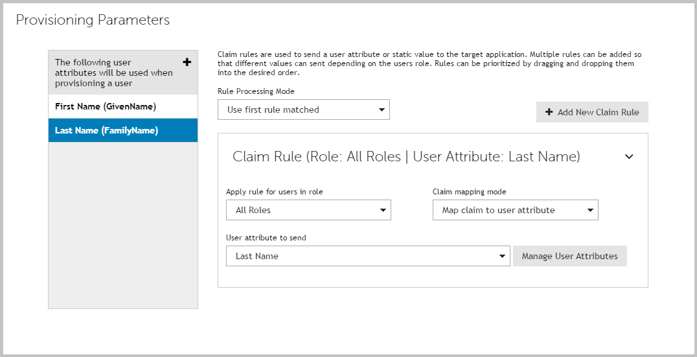The height and width of the screenshot is (357, 697).
Task: Click the arrow on the Last Name dropdown
Action: point(502,256)
